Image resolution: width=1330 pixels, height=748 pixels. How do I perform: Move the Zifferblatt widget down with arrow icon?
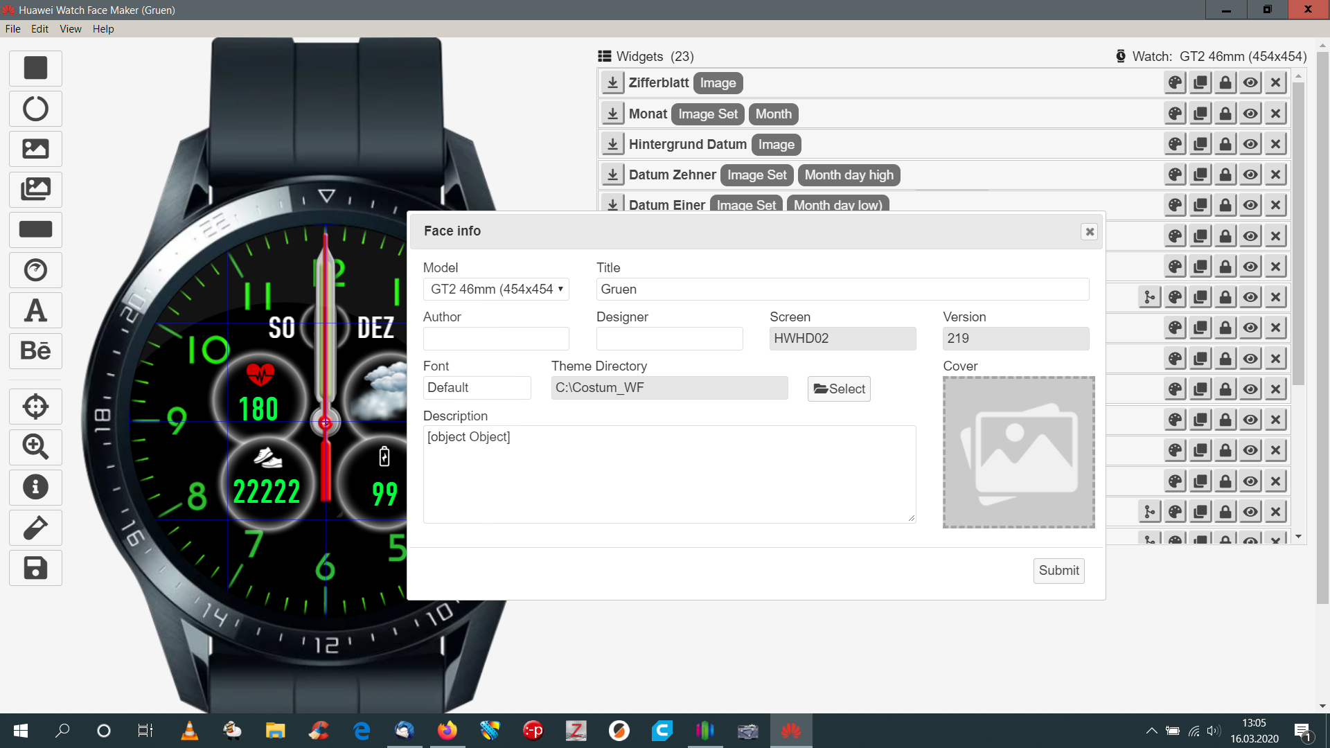point(612,83)
